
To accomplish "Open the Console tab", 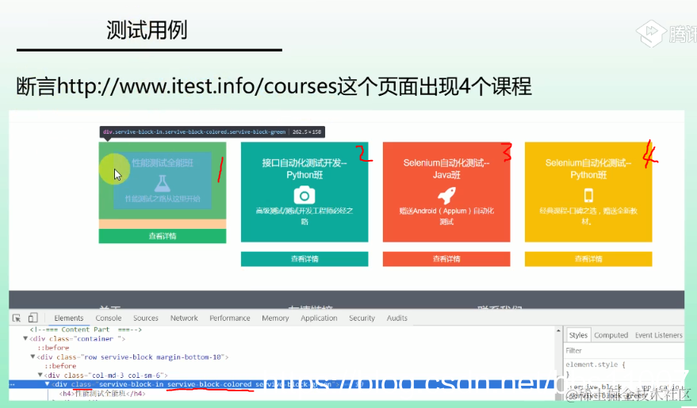I will 109,318.
